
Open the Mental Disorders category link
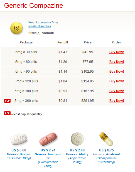click(40, 26)
